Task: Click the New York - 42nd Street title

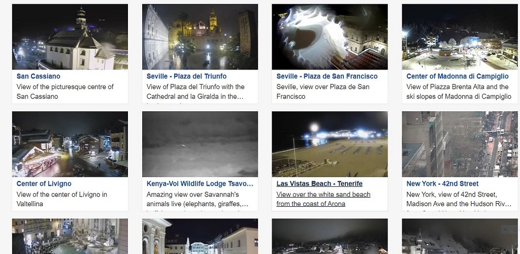Action: pos(442,184)
